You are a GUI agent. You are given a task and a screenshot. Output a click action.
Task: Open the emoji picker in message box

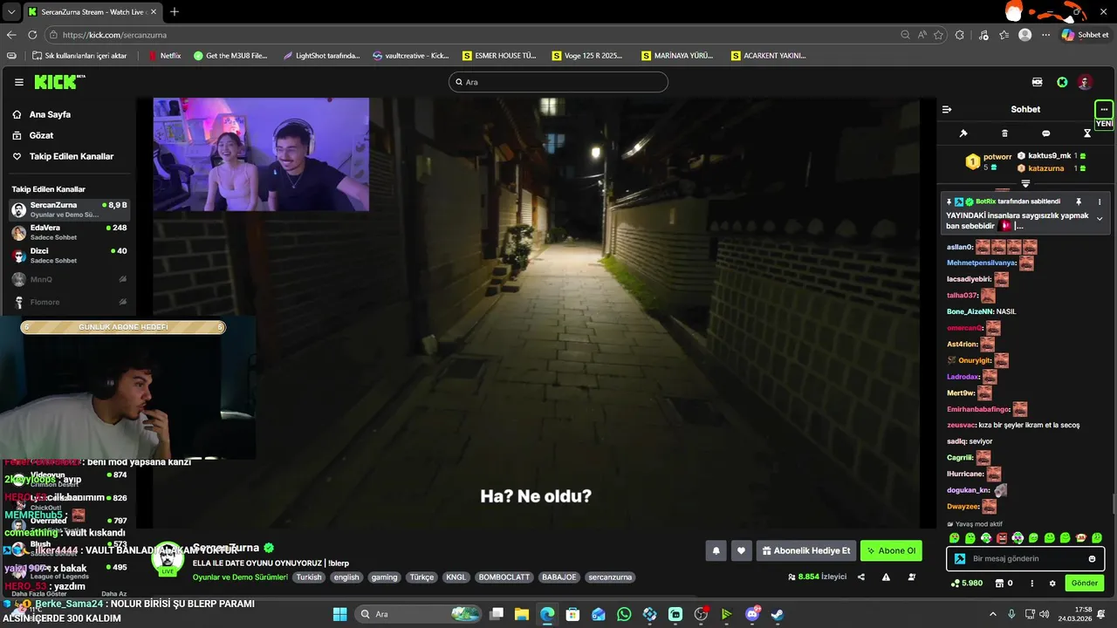[1092, 558]
